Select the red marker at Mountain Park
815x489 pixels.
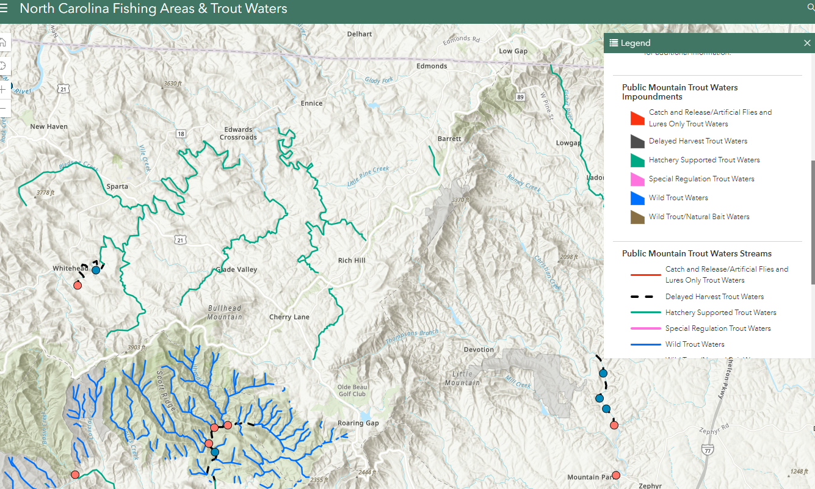pyautogui.click(x=616, y=475)
